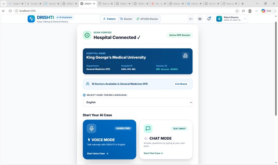Select the VOICE MODE heading

103,140
